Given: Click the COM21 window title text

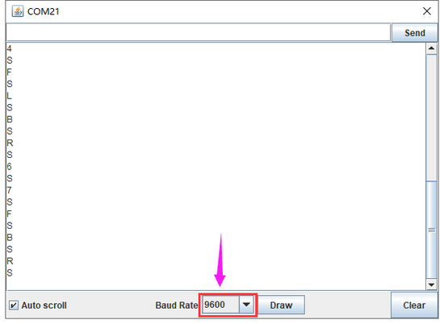Looking at the screenshot, I should point(44,11).
